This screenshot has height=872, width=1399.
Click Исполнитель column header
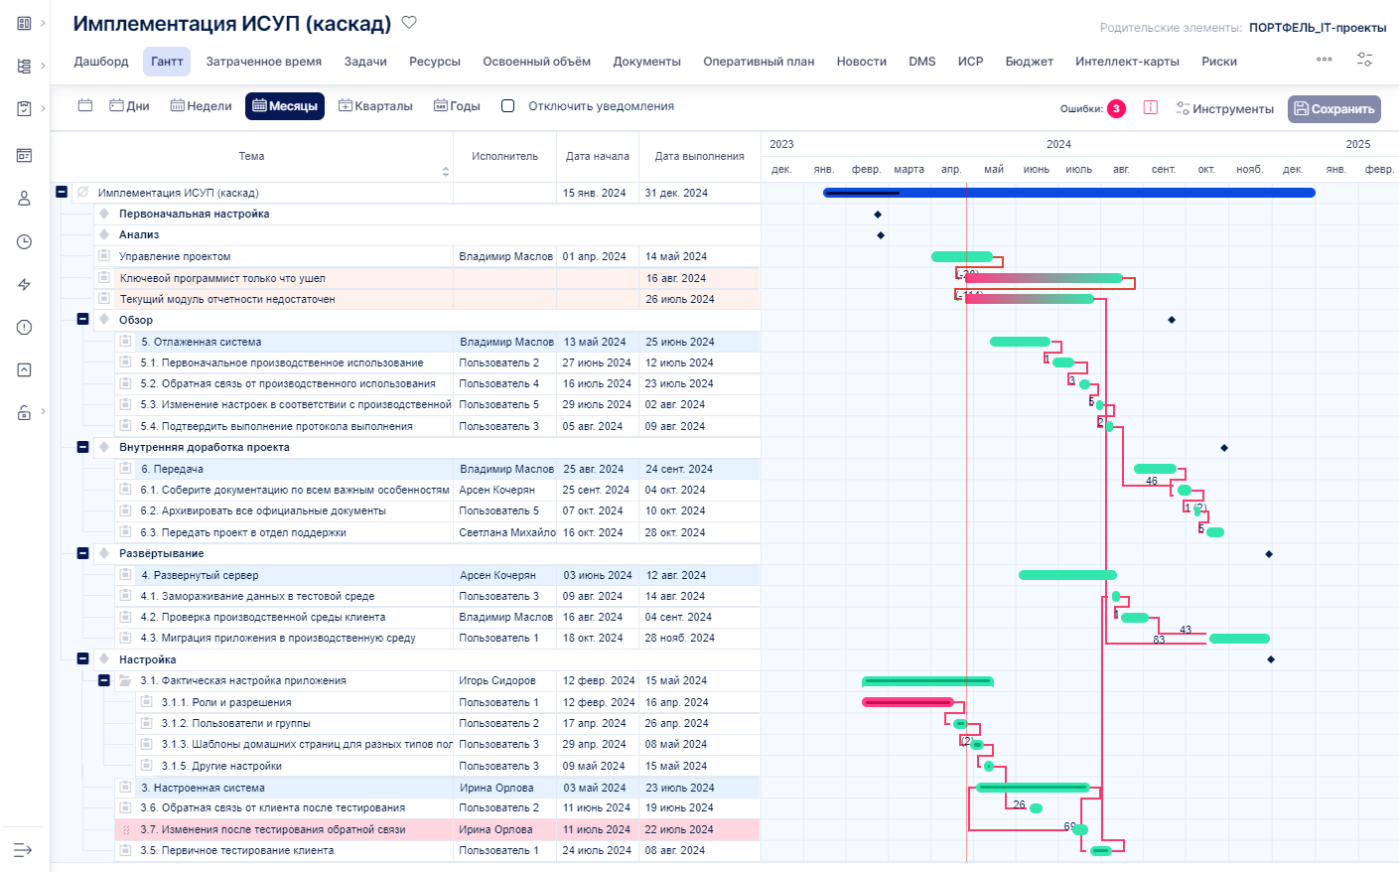point(504,156)
